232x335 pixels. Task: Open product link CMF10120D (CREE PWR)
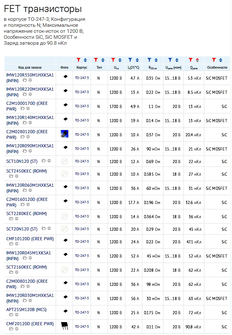point(30,239)
